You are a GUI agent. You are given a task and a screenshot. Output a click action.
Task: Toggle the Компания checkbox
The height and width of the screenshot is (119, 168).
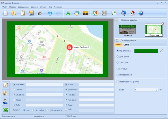[x=14, y=84]
